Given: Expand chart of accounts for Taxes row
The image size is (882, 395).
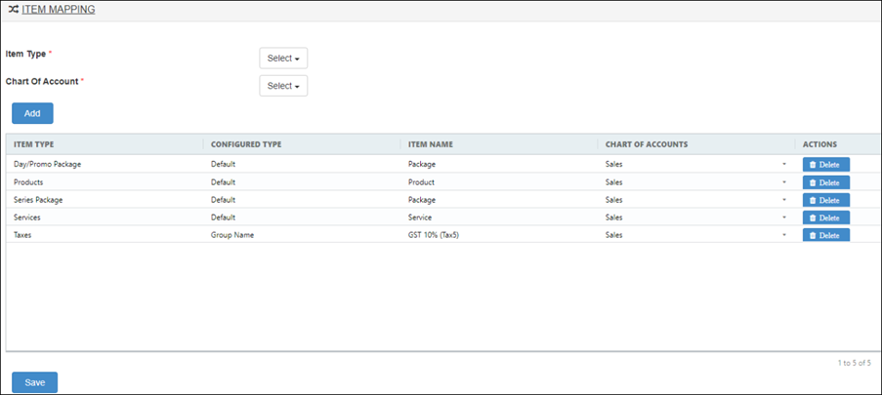Looking at the screenshot, I should [783, 235].
